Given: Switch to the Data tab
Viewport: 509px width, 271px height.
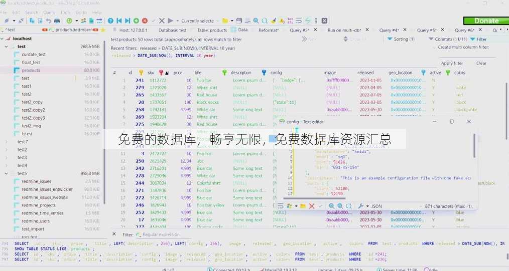Looking at the screenshot, I should (239, 30).
